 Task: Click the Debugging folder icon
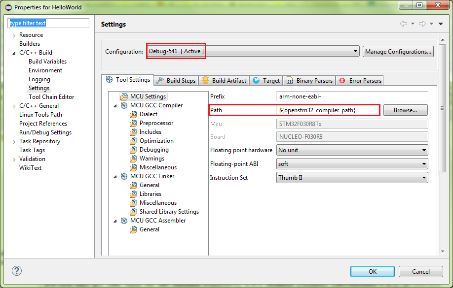[x=133, y=150]
